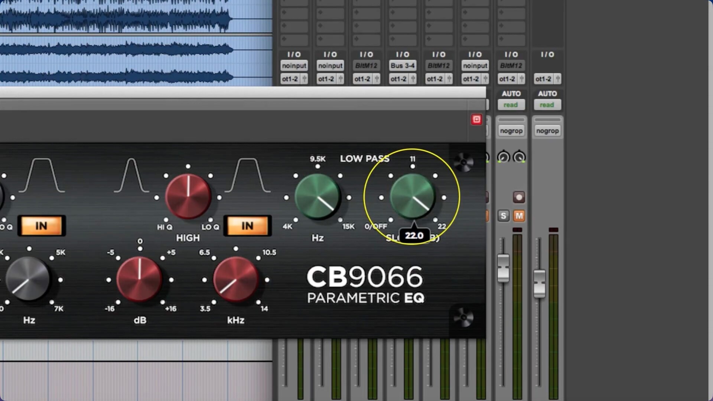The width and height of the screenshot is (713, 401).
Task: Click the HIGH band dB gain red knob
Action: pos(139,279)
